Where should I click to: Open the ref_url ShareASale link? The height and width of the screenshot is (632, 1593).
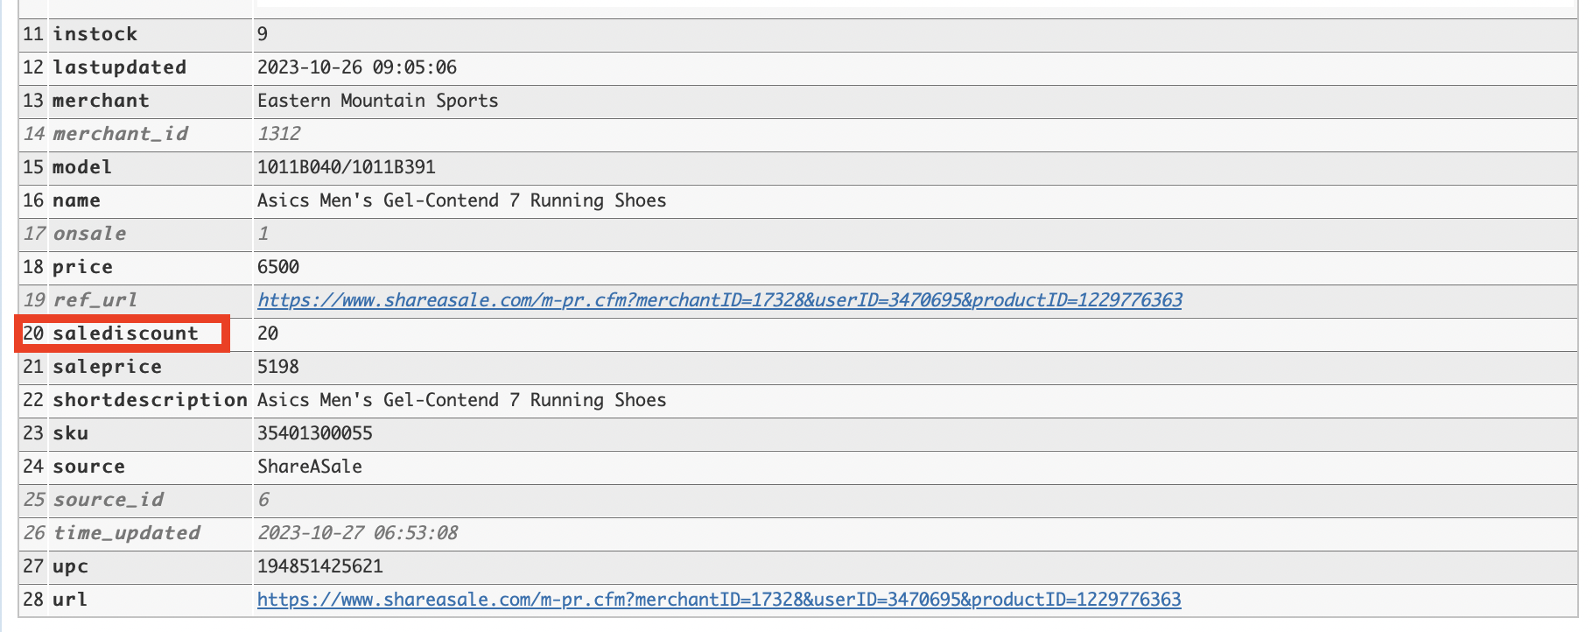[x=719, y=300]
